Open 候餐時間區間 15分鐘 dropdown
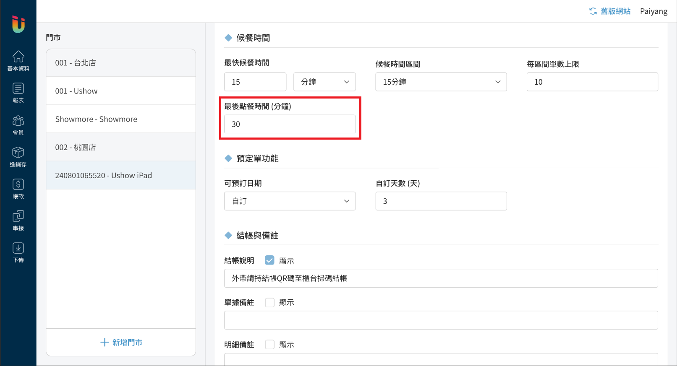This screenshot has width=677, height=366. pyautogui.click(x=441, y=82)
